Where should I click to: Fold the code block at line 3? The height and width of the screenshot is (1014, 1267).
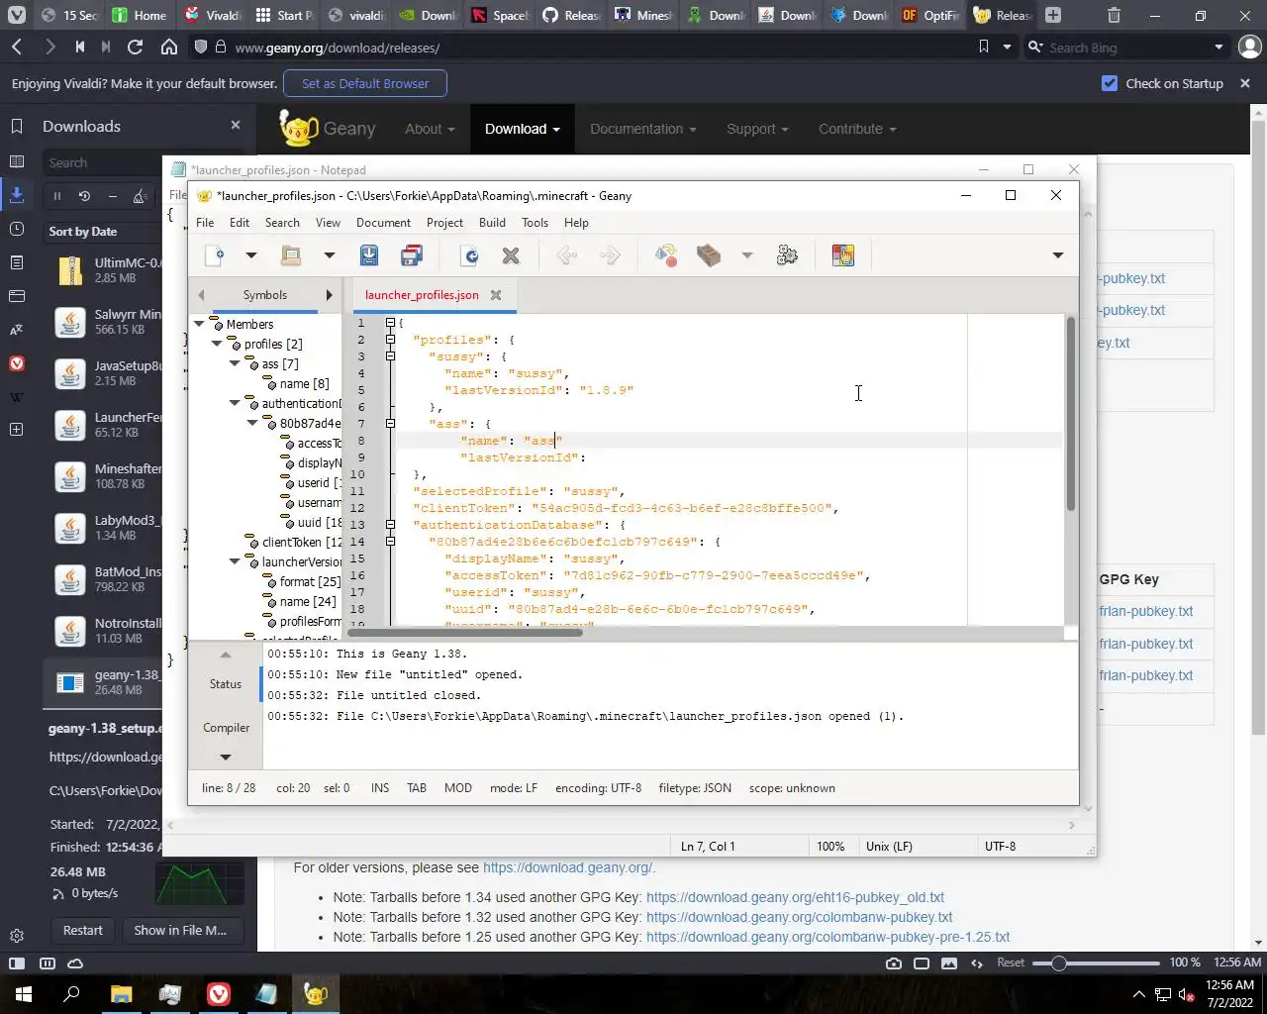(x=390, y=356)
